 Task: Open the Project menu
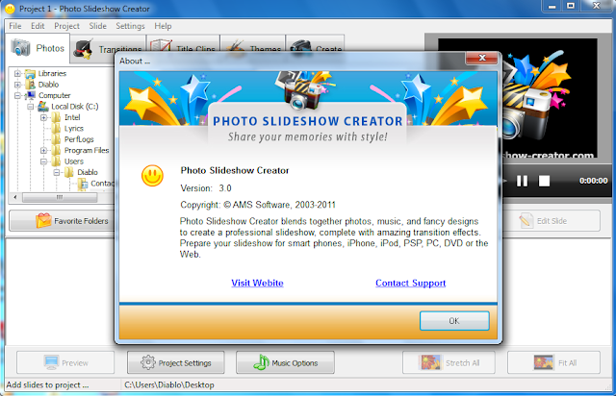66,26
